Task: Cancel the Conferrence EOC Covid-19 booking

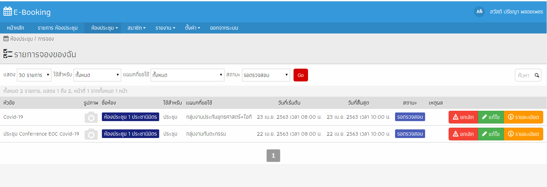Action: [463, 134]
